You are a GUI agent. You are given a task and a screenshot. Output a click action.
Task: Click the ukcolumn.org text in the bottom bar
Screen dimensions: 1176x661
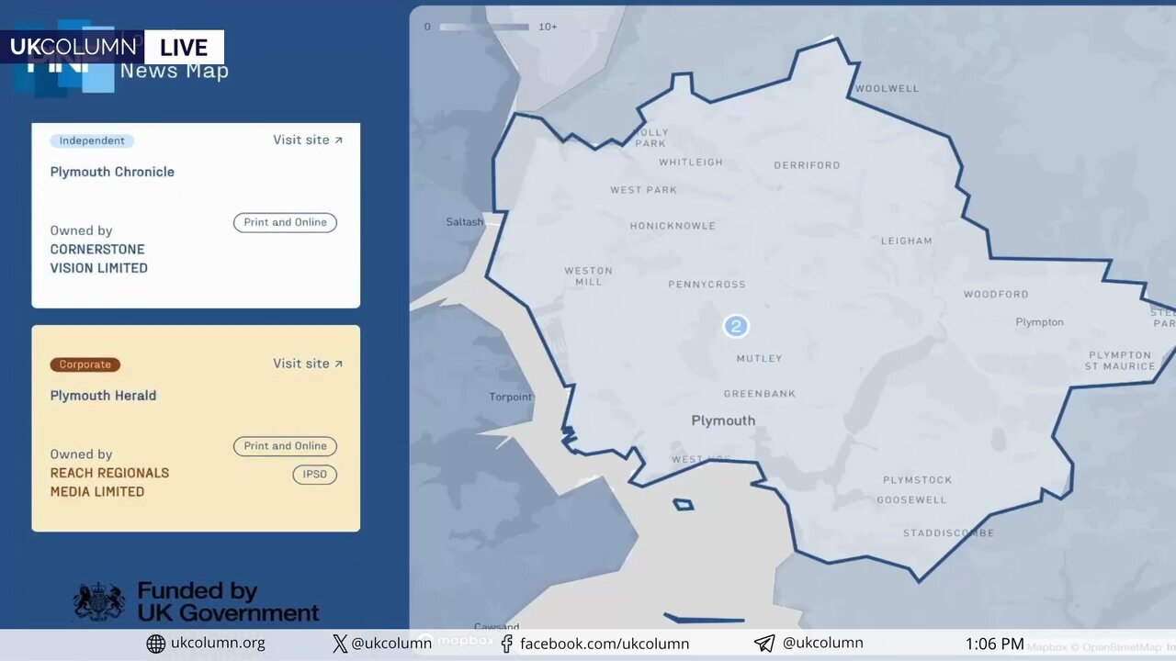218,644
